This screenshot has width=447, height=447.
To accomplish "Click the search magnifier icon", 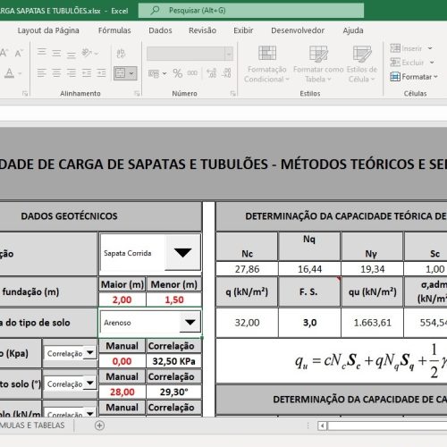I will coord(155,11).
